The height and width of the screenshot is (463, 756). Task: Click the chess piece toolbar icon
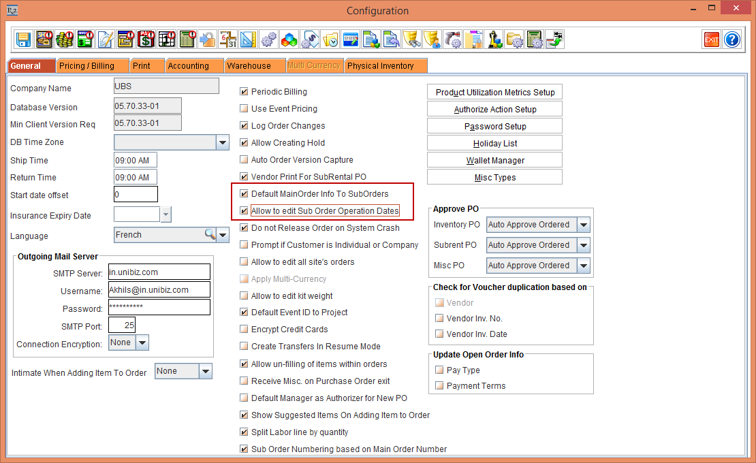pos(493,39)
